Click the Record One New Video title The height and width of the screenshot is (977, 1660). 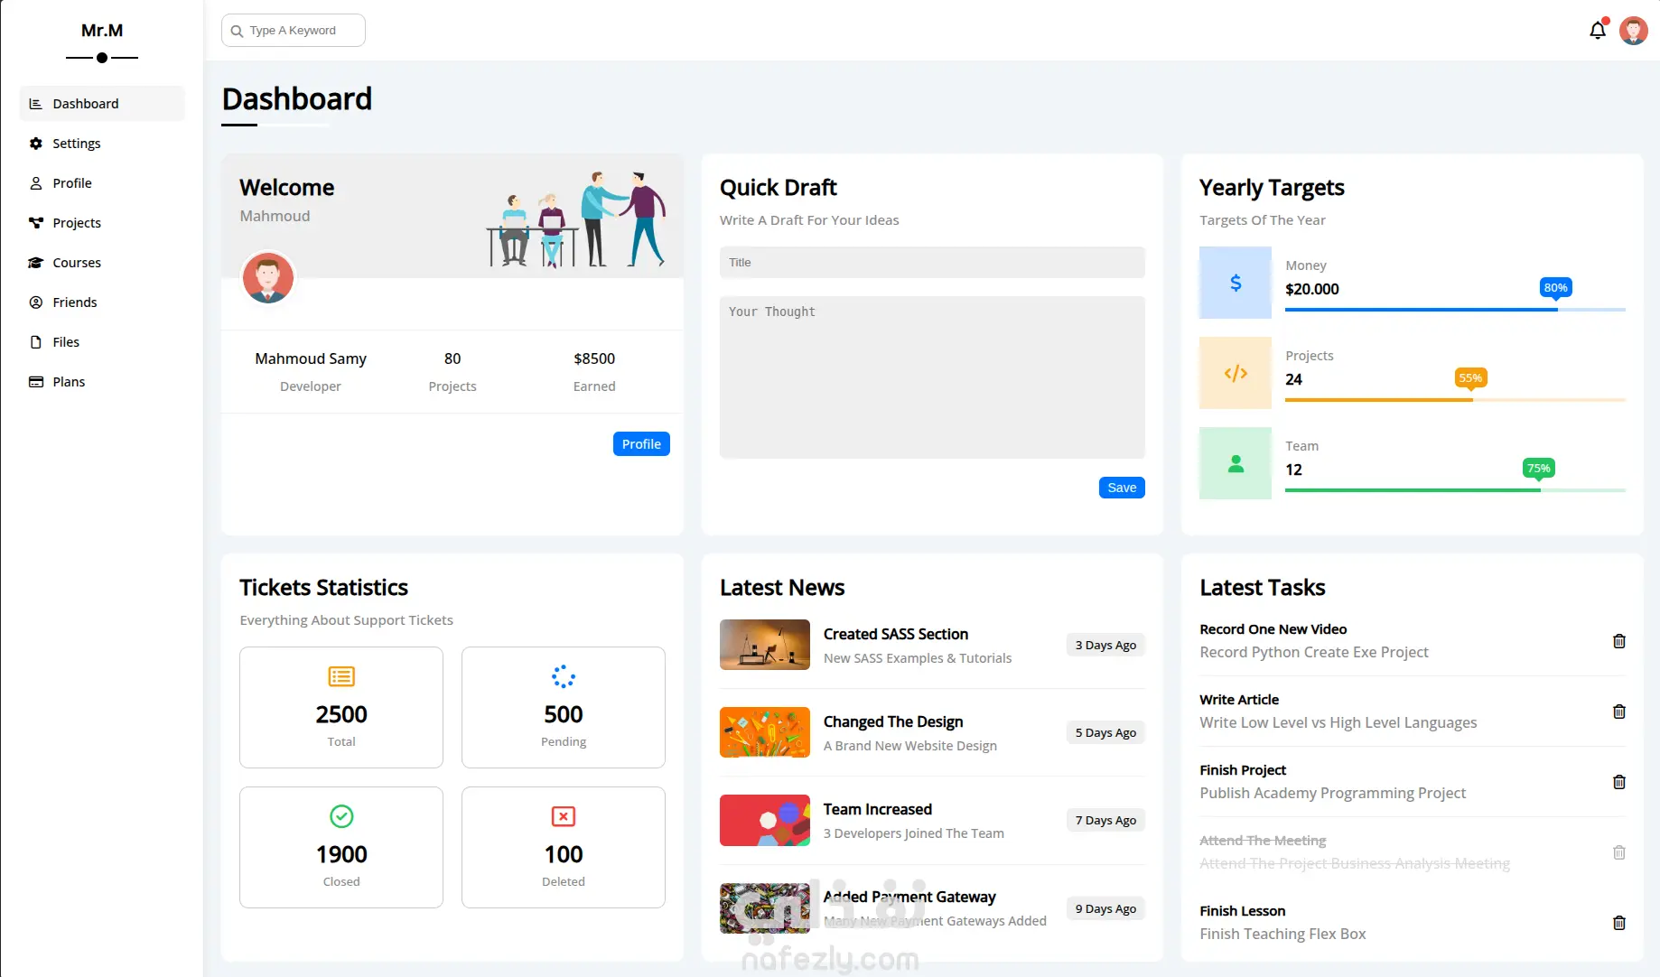click(1273, 629)
